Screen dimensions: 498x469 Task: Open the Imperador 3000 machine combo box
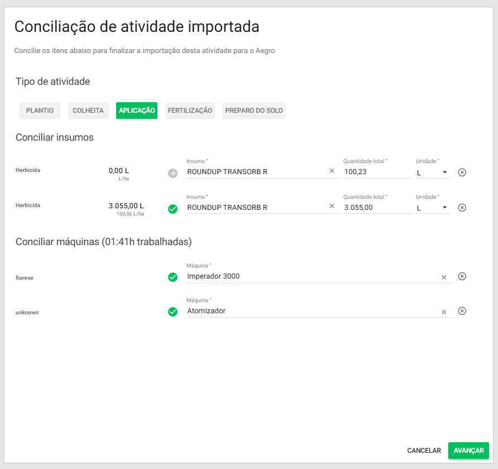[313, 276]
